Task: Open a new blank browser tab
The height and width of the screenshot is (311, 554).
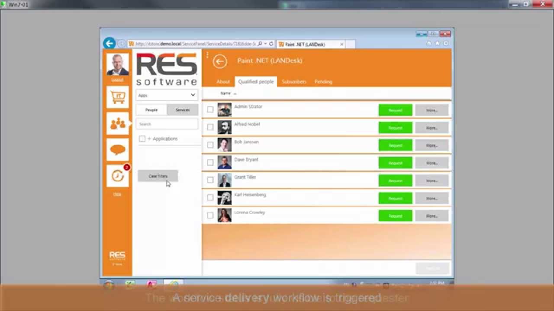Action: (x=351, y=44)
